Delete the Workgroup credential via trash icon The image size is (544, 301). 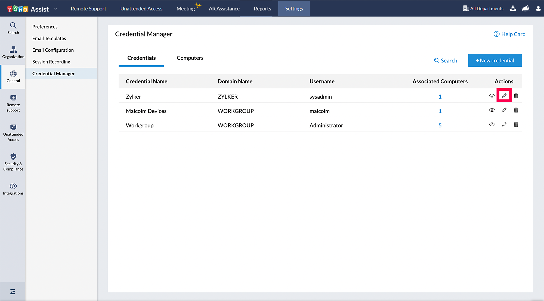(516, 124)
